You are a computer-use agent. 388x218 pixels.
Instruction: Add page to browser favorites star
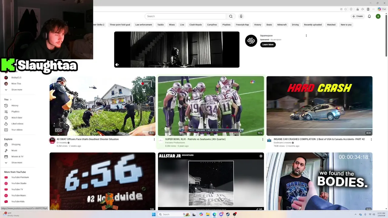point(346,9)
